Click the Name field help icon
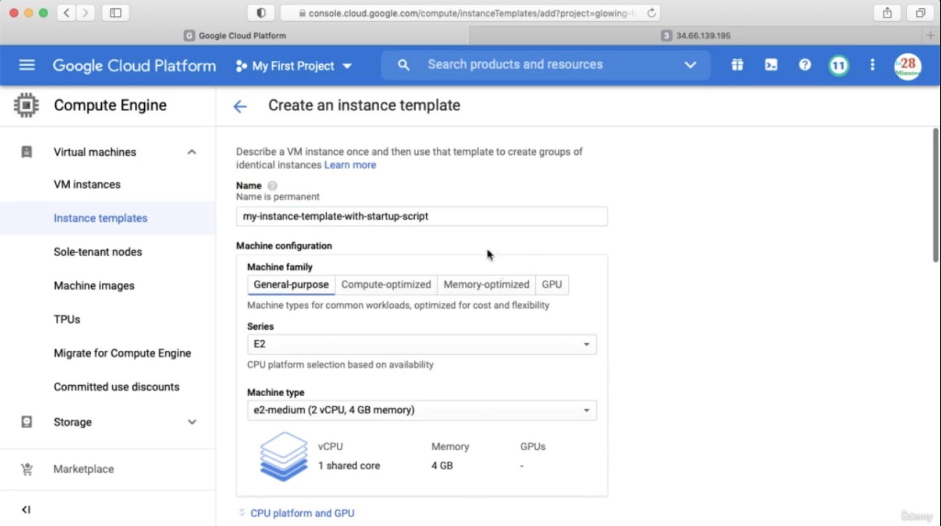 (x=273, y=186)
